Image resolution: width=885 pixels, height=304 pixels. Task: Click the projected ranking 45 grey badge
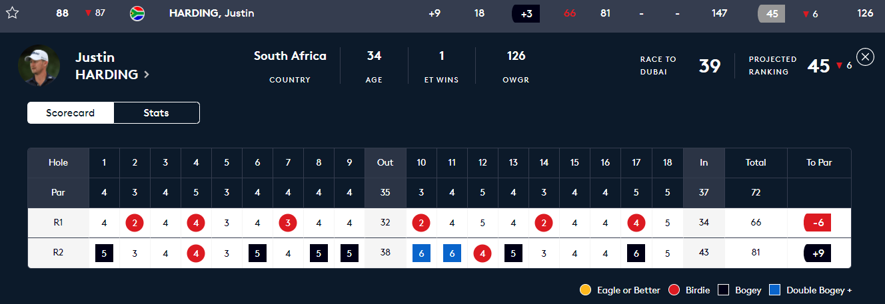pos(772,13)
